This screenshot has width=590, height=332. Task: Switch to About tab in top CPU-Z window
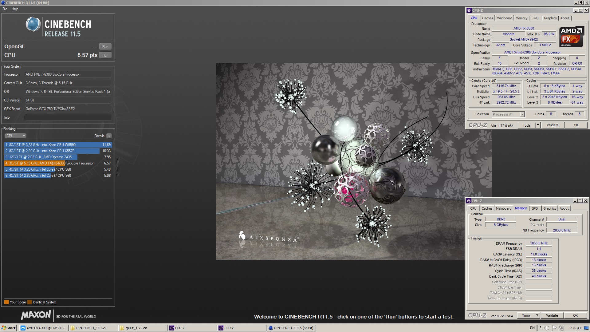[565, 18]
